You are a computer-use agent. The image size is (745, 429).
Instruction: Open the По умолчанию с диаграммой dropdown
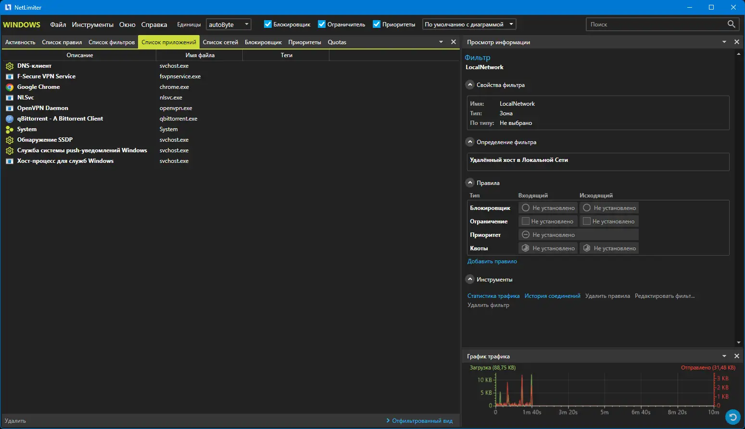(x=469, y=25)
